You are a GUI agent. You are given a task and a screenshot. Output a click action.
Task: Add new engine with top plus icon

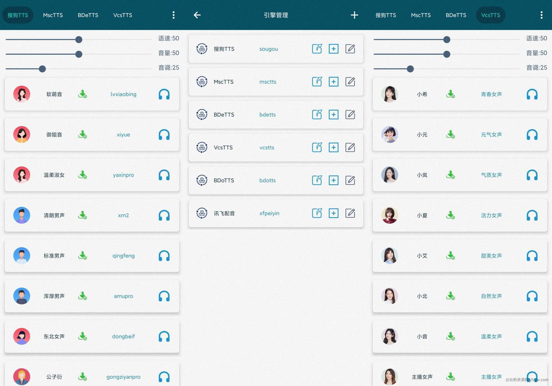coord(354,15)
